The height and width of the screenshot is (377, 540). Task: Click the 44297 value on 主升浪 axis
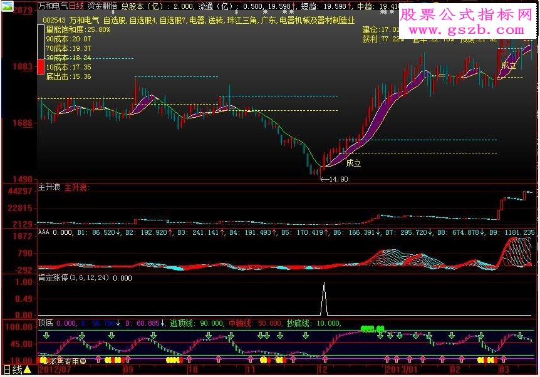pyautogui.click(x=20, y=192)
